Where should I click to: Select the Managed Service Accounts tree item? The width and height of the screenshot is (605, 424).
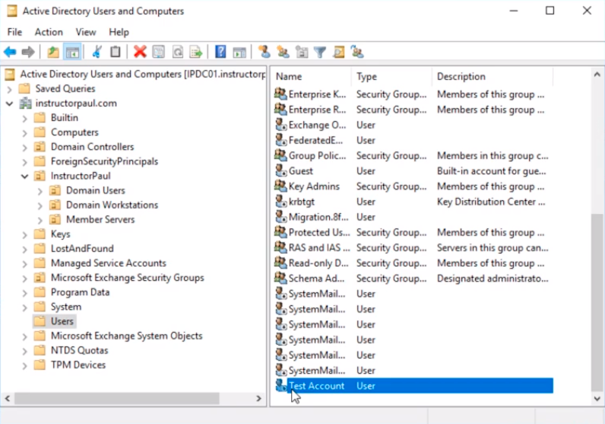tap(109, 263)
